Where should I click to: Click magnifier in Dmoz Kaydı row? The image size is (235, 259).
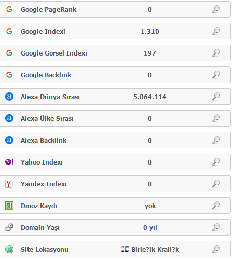pyautogui.click(x=216, y=206)
